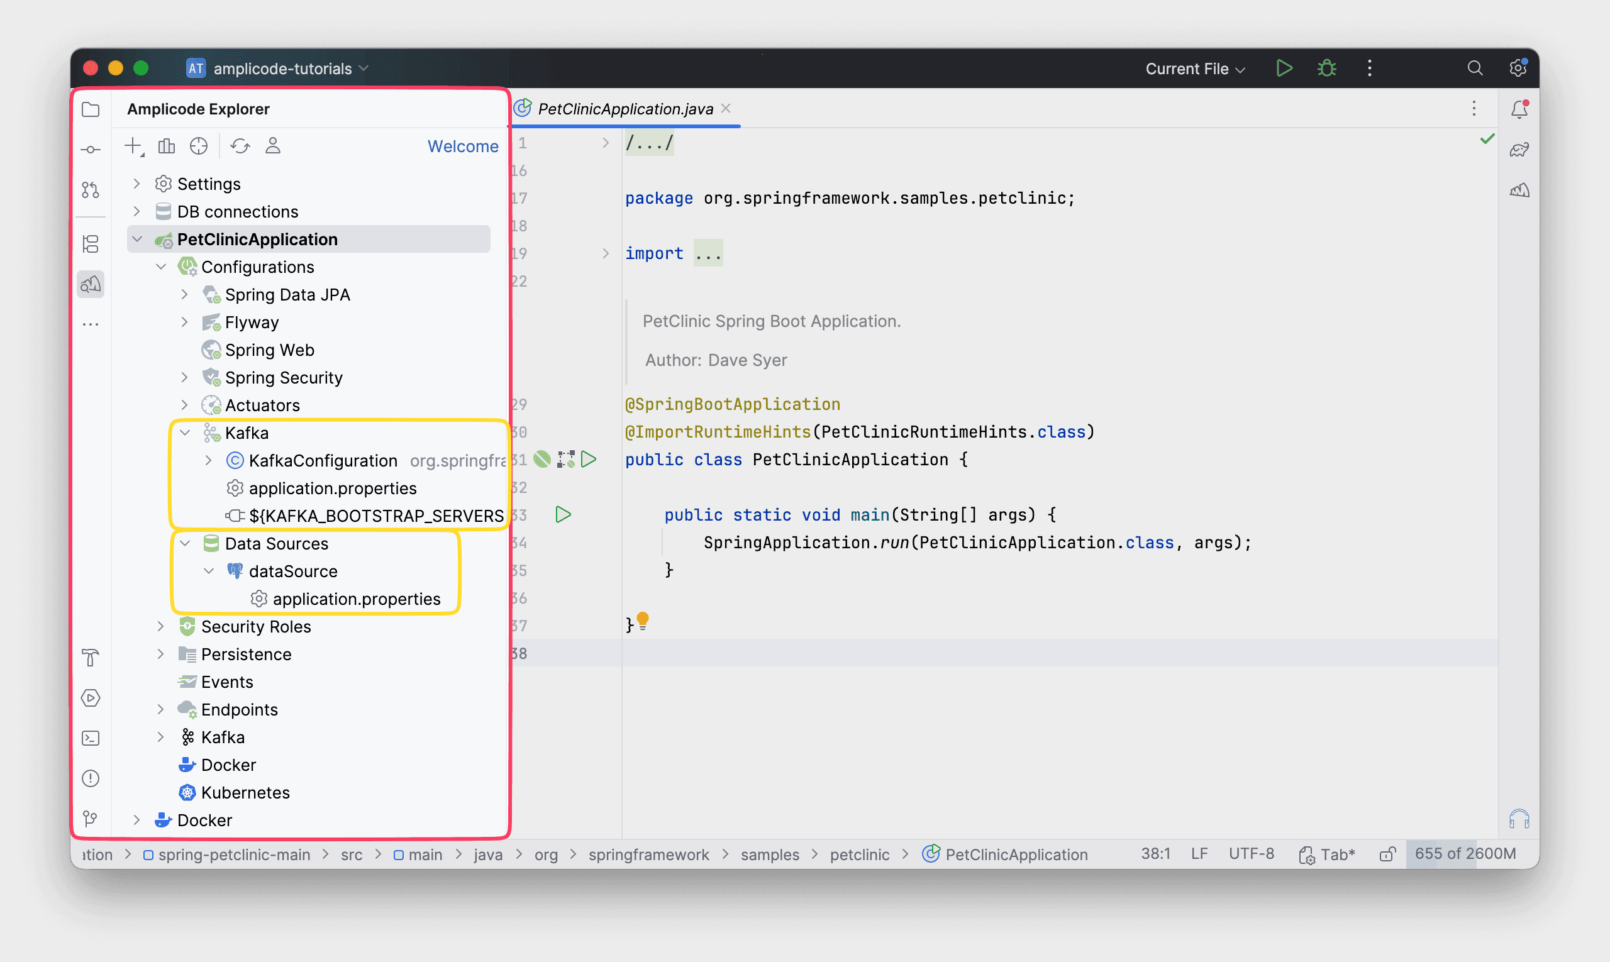Expand the folded import block in editor
The height and width of the screenshot is (962, 1610).
coord(606,253)
